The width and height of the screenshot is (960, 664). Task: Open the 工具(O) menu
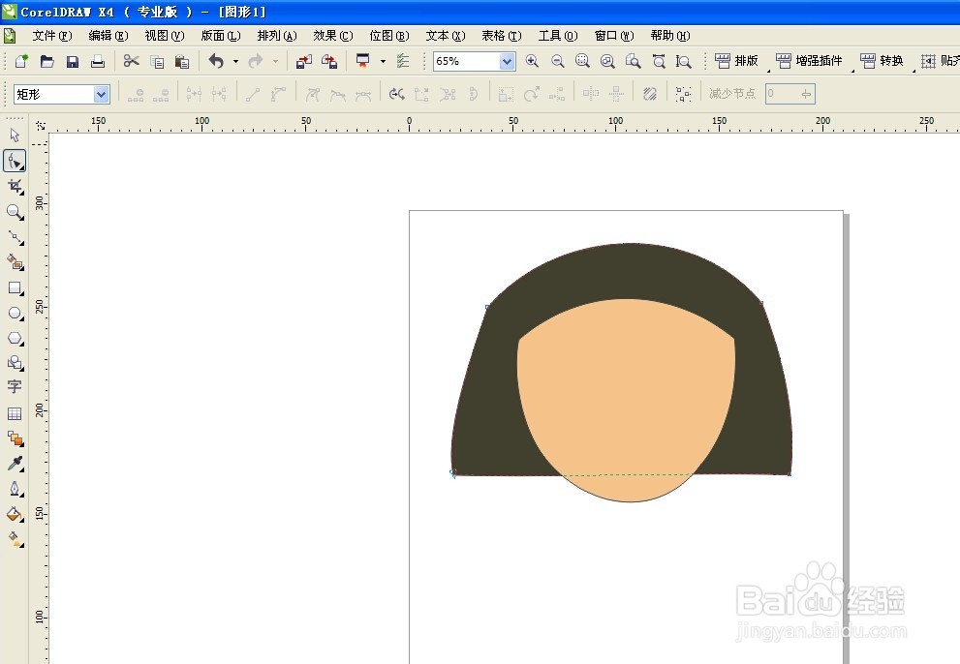click(x=558, y=36)
